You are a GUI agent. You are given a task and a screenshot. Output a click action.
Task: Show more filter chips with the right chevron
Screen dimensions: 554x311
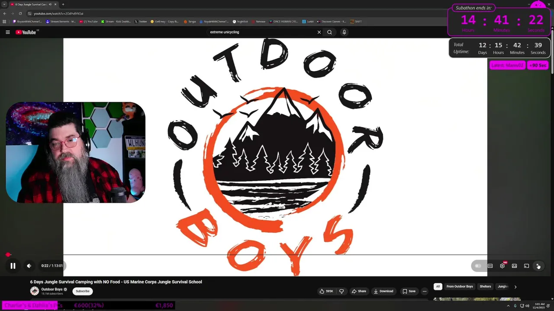pyautogui.click(x=515, y=287)
